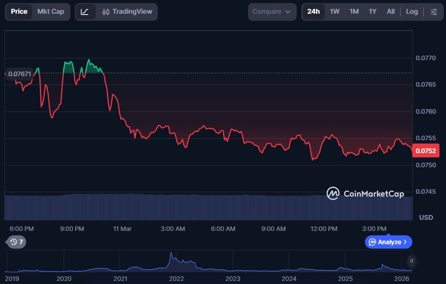The height and width of the screenshot is (284, 446).
Task: Switch chart to Price view
Action: pyautogui.click(x=19, y=12)
